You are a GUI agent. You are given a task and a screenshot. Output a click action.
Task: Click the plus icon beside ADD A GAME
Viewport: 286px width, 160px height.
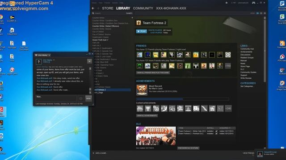93,153
